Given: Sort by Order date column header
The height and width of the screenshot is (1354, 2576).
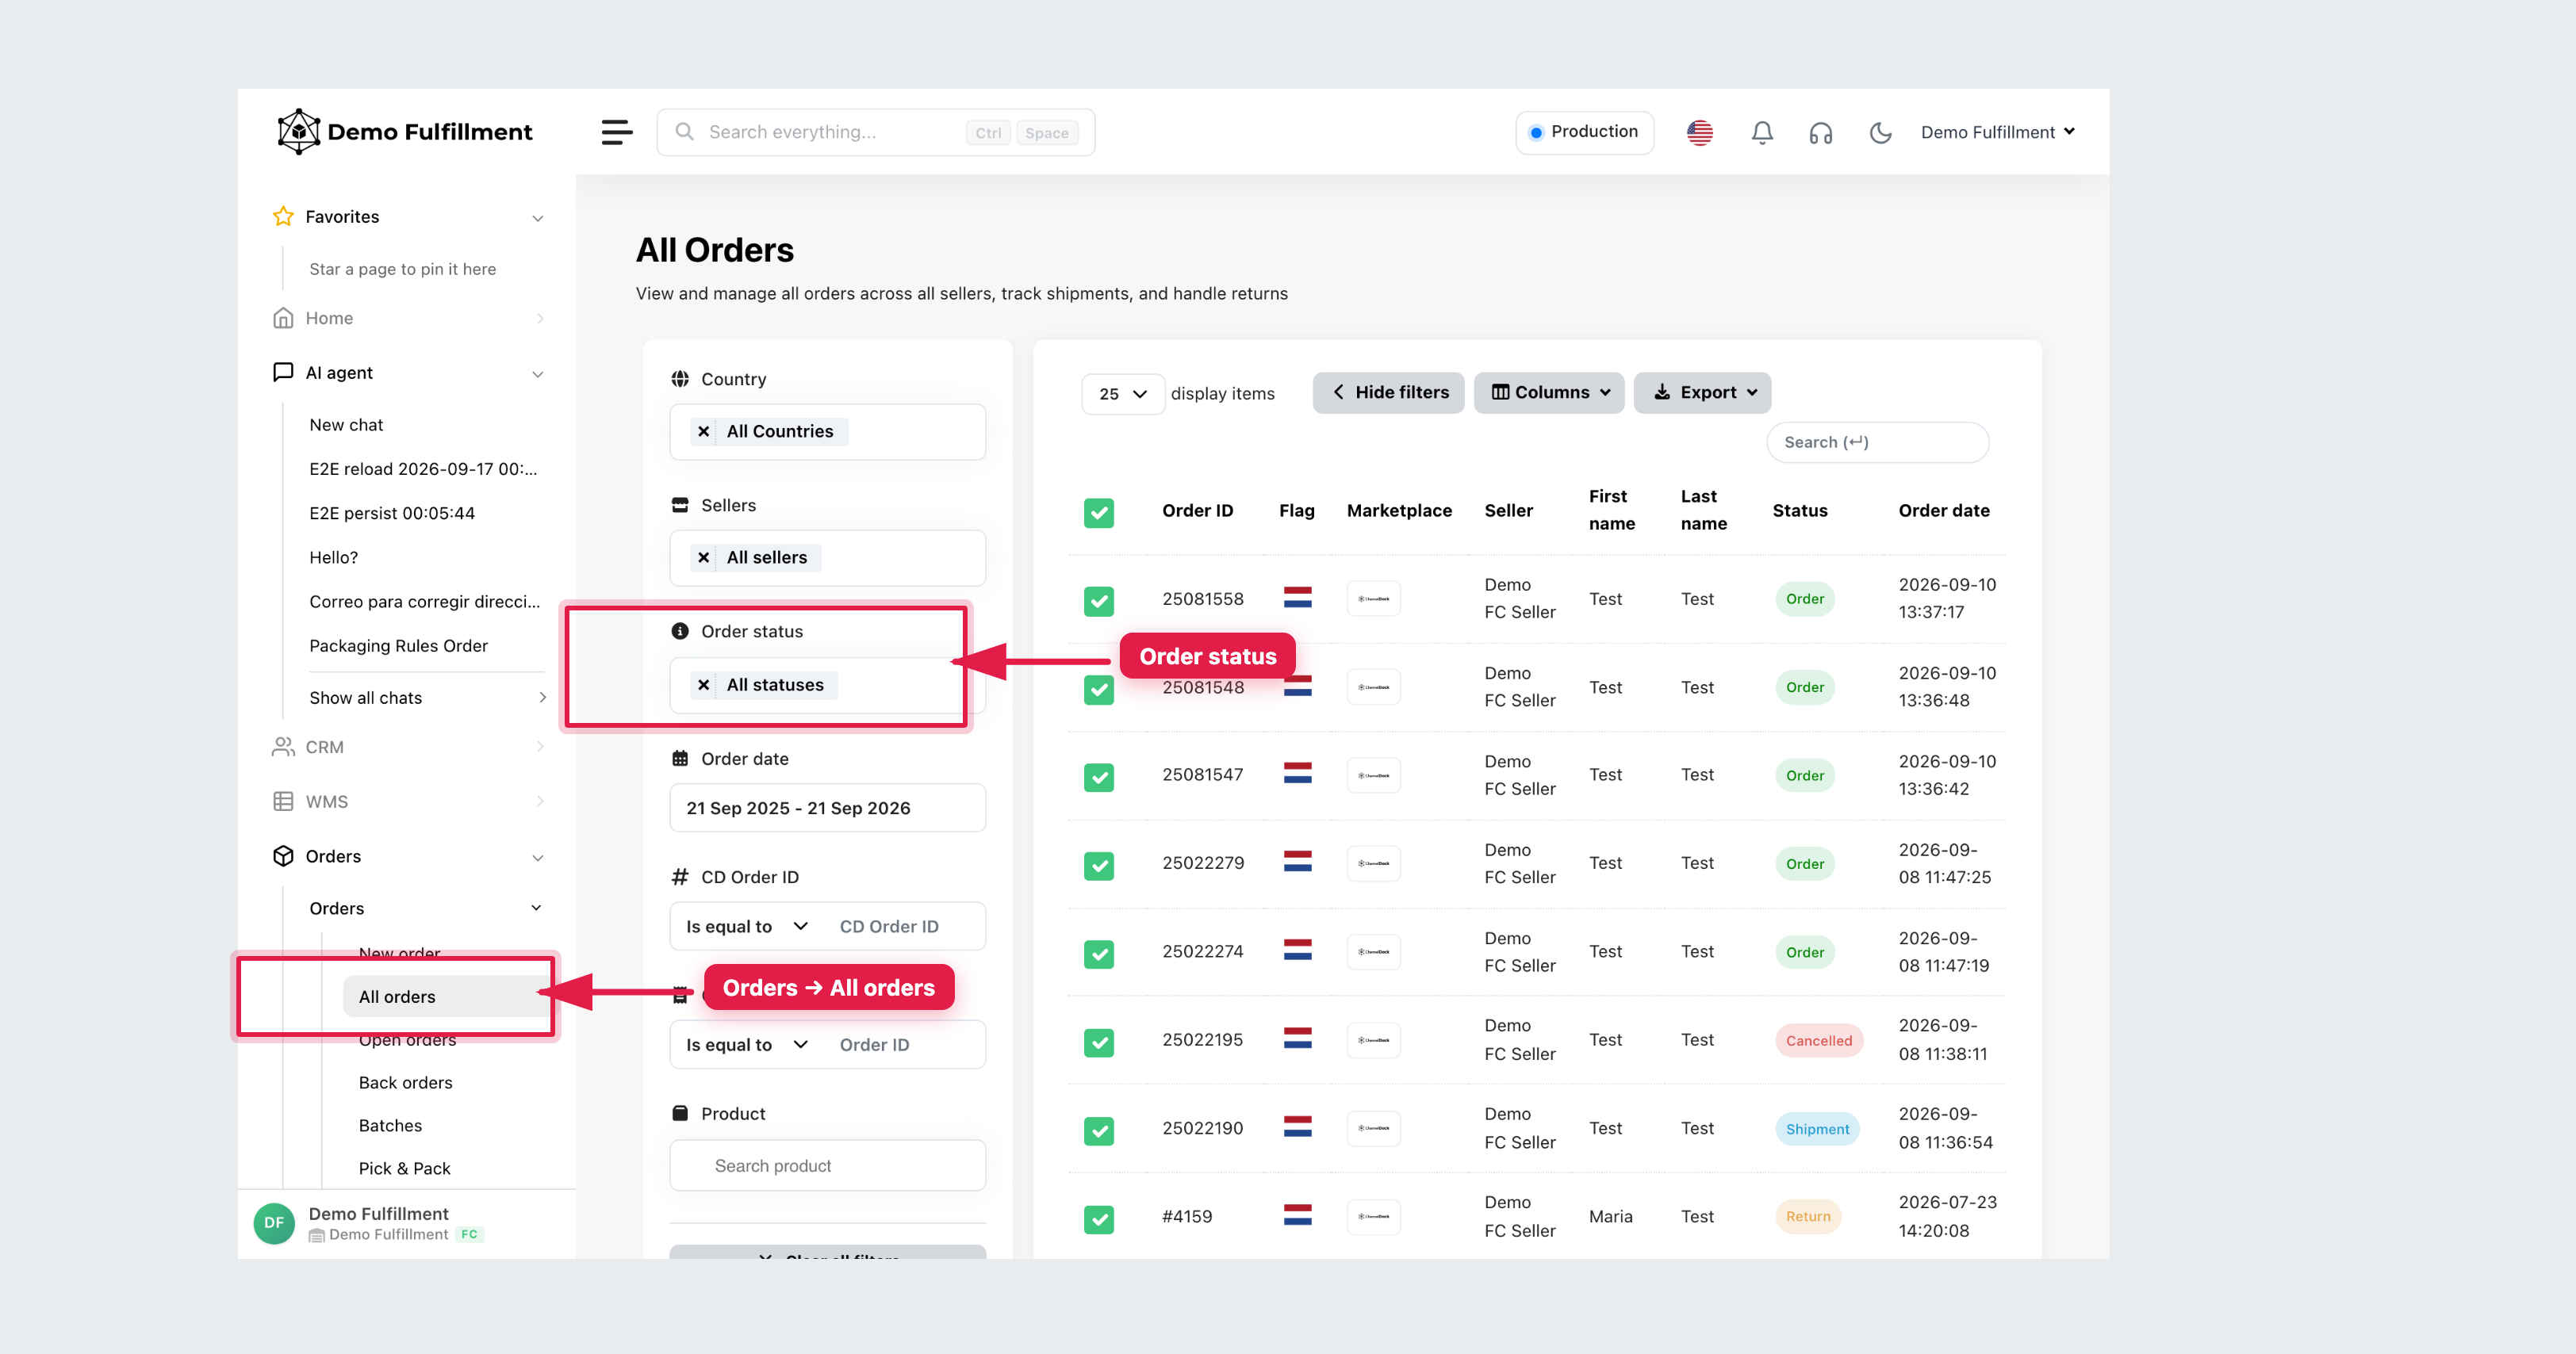Looking at the screenshot, I should [1944, 511].
